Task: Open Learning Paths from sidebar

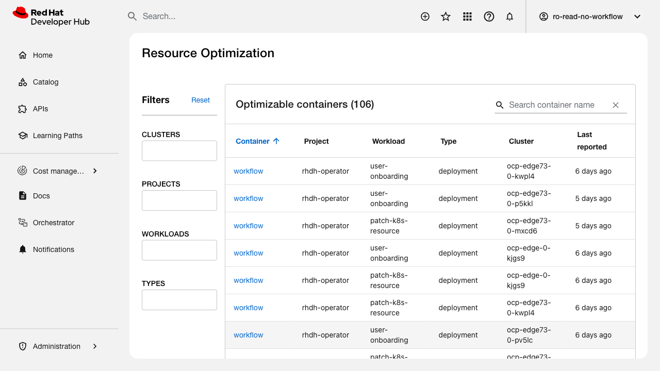Action: click(x=57, y=136)
